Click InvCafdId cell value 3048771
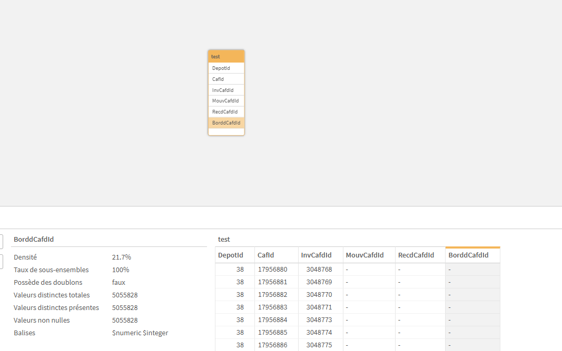Viewport: 562px width, 351px height. (x=319, y=307)
